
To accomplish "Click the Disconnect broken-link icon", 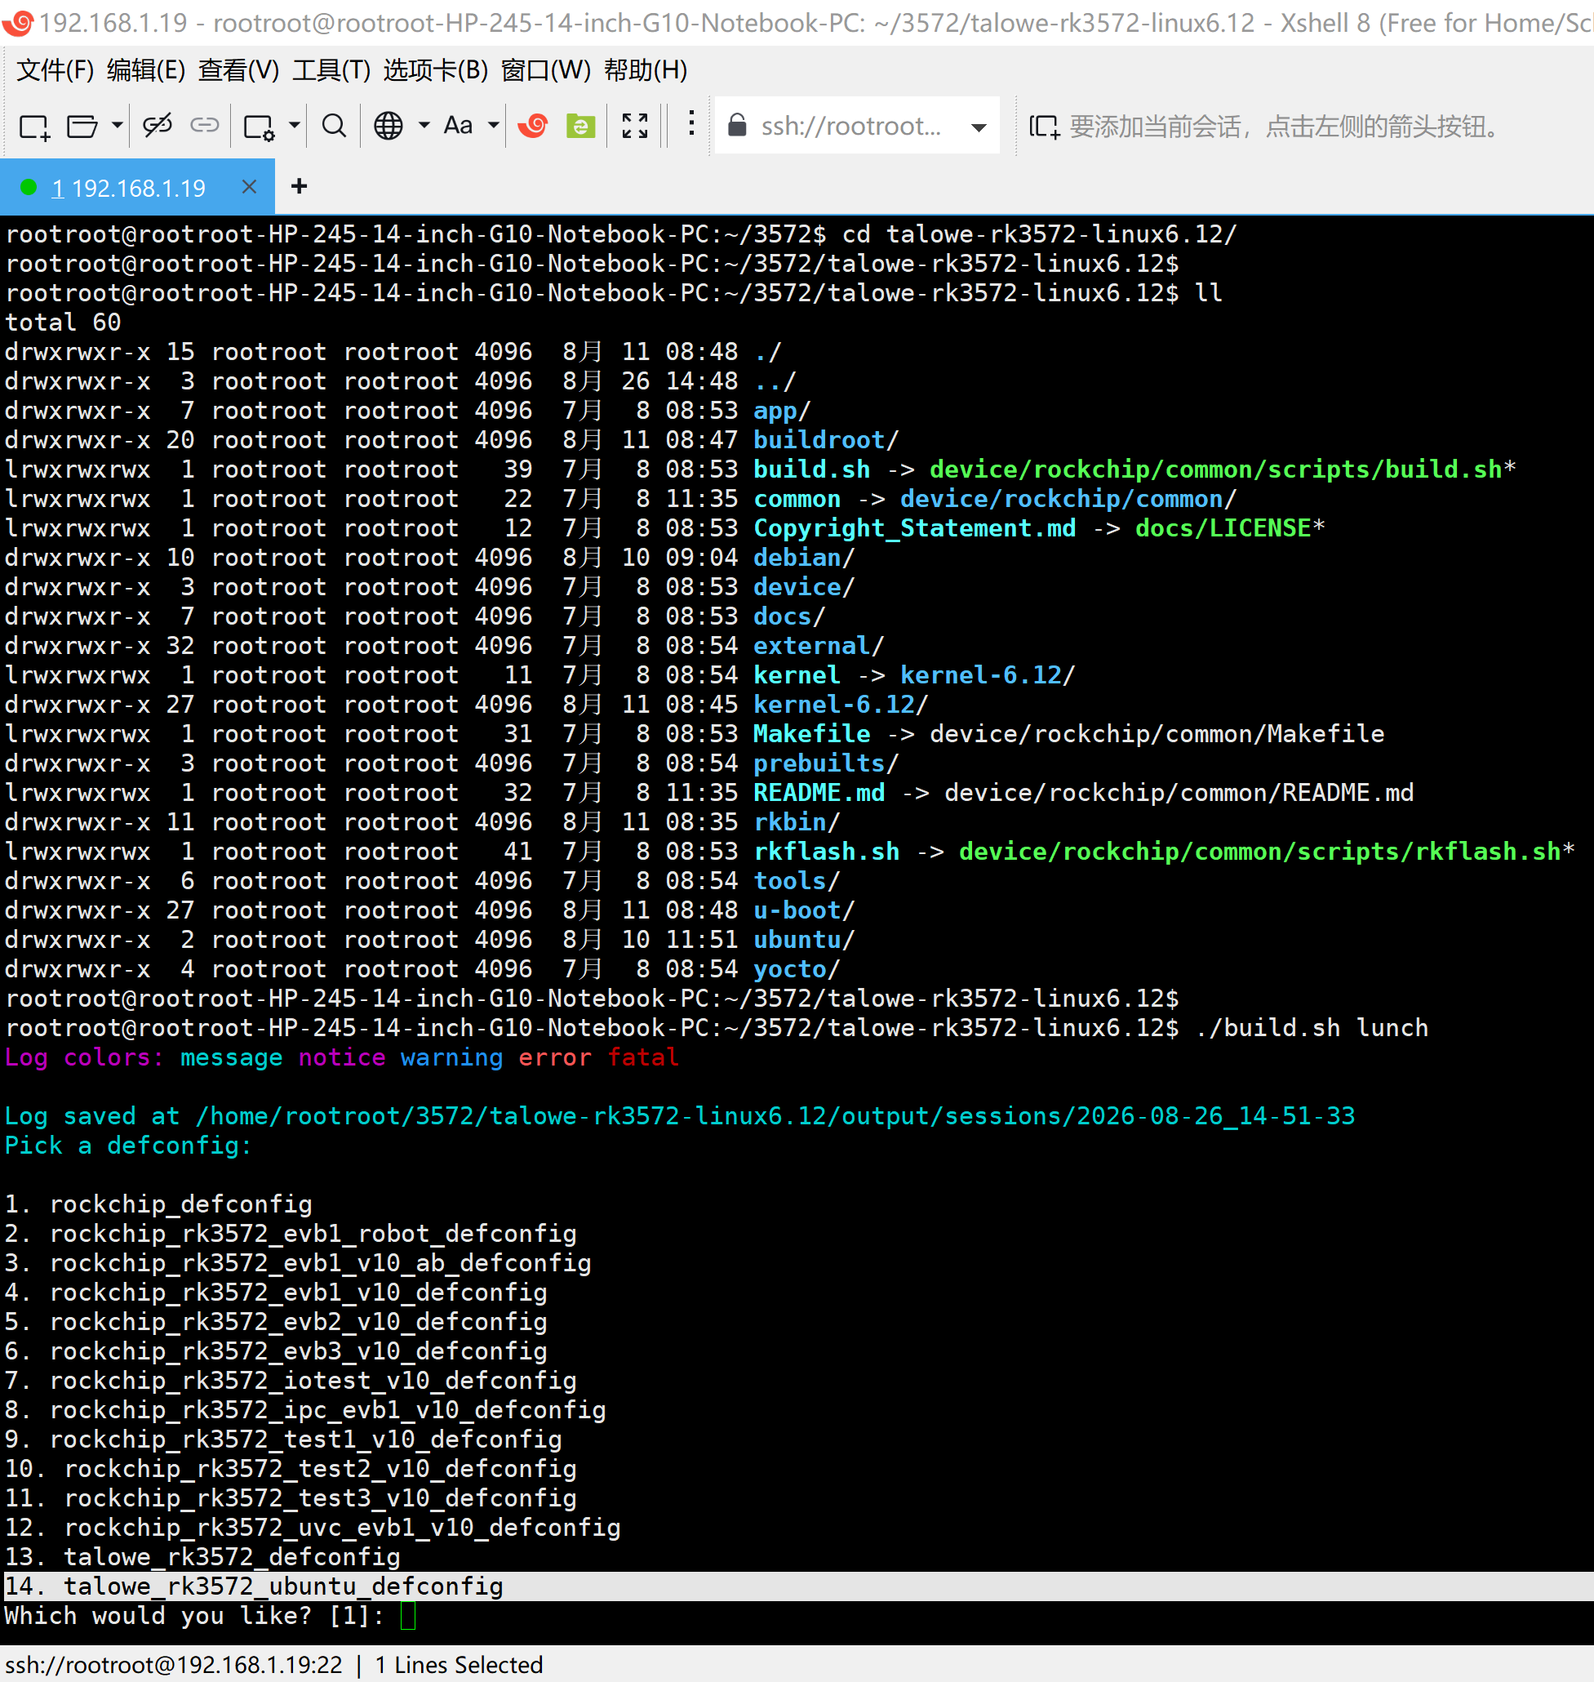I will point(158,126).
